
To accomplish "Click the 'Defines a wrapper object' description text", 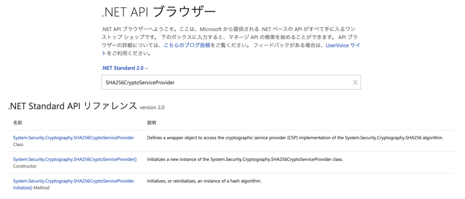I will tap(295, 137).
